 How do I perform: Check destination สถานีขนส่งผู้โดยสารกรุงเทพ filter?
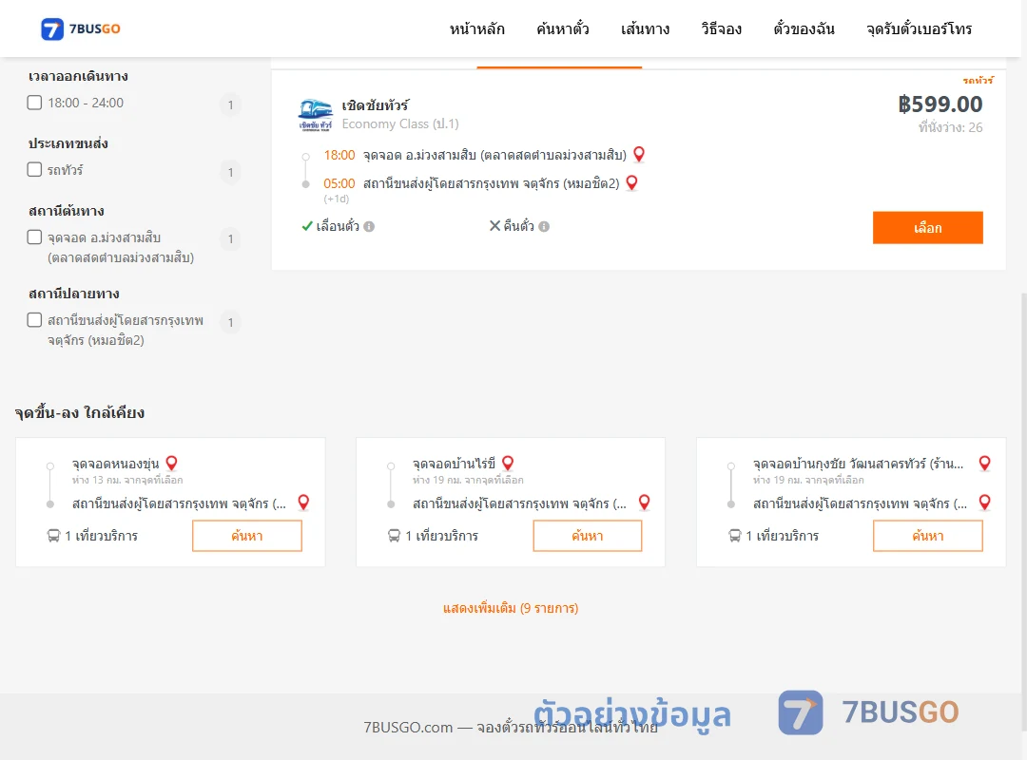tap(35, 320)
